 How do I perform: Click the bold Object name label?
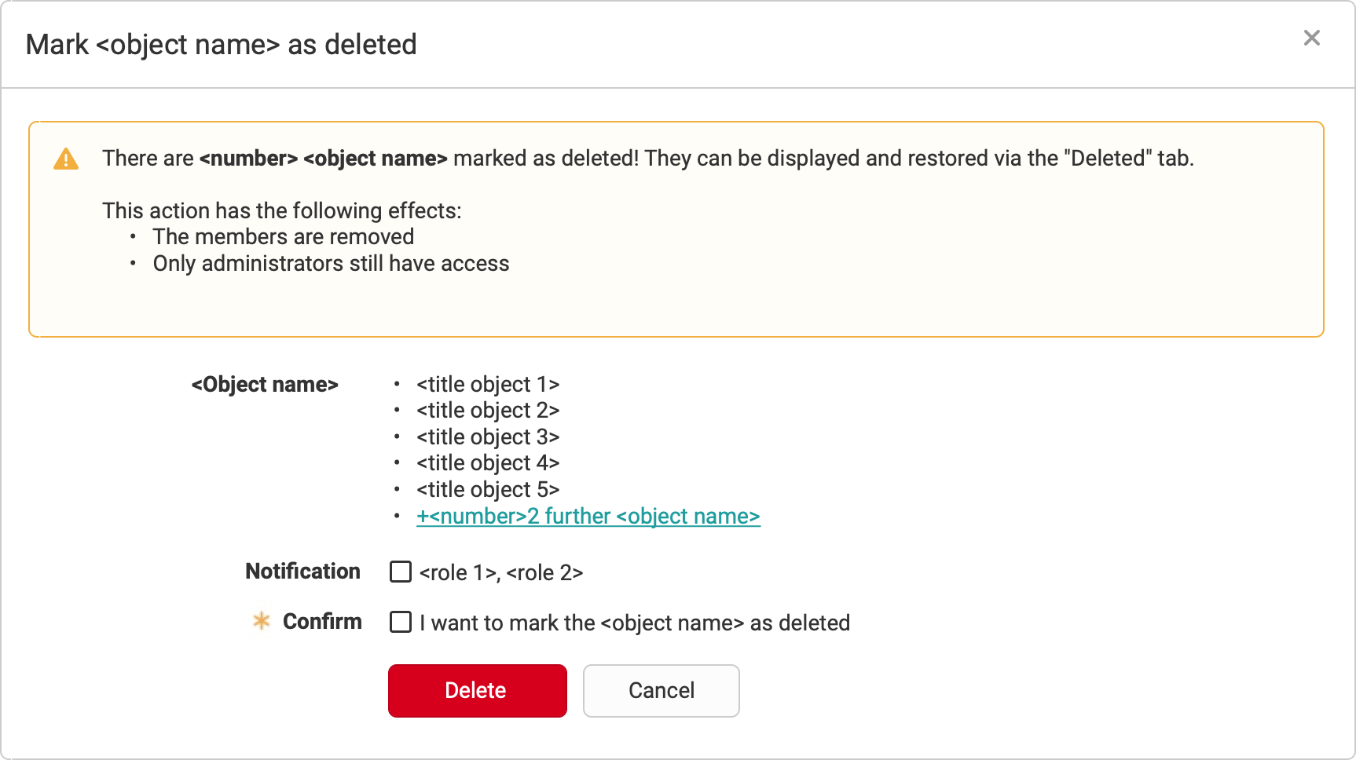pos(265,384)
